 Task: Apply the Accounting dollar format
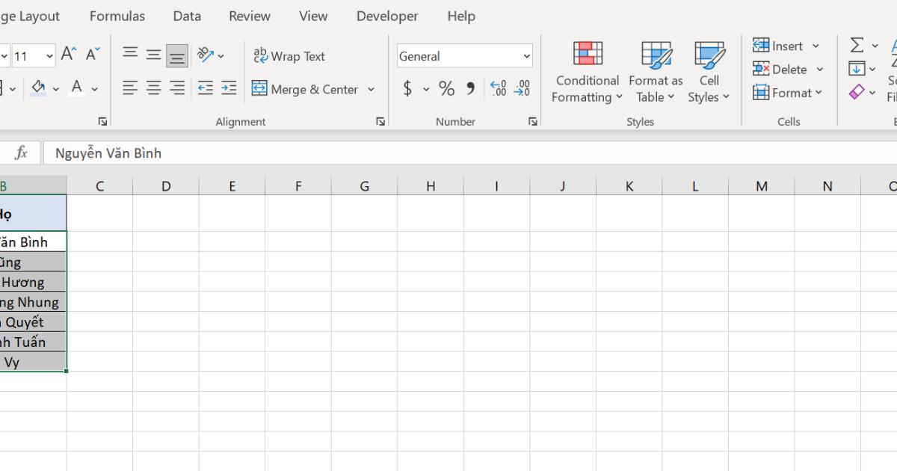(x=410, y=88)
